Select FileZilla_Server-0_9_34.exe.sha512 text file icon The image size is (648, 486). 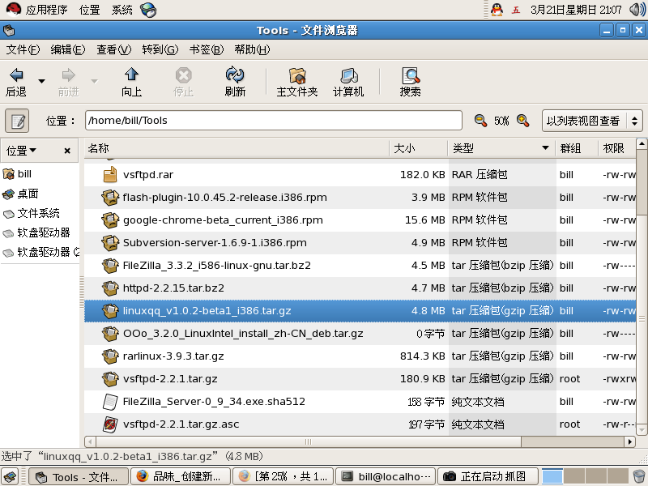click(110, 402)
